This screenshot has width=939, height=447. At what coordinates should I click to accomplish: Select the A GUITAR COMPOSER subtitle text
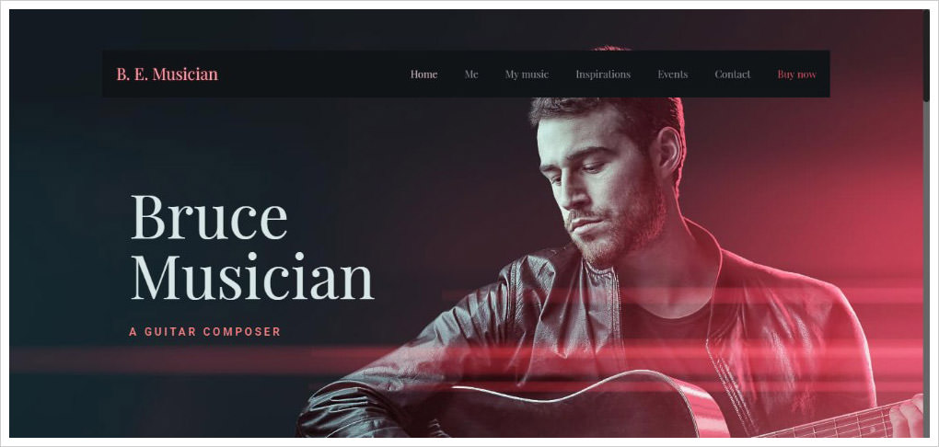point(204,331)
